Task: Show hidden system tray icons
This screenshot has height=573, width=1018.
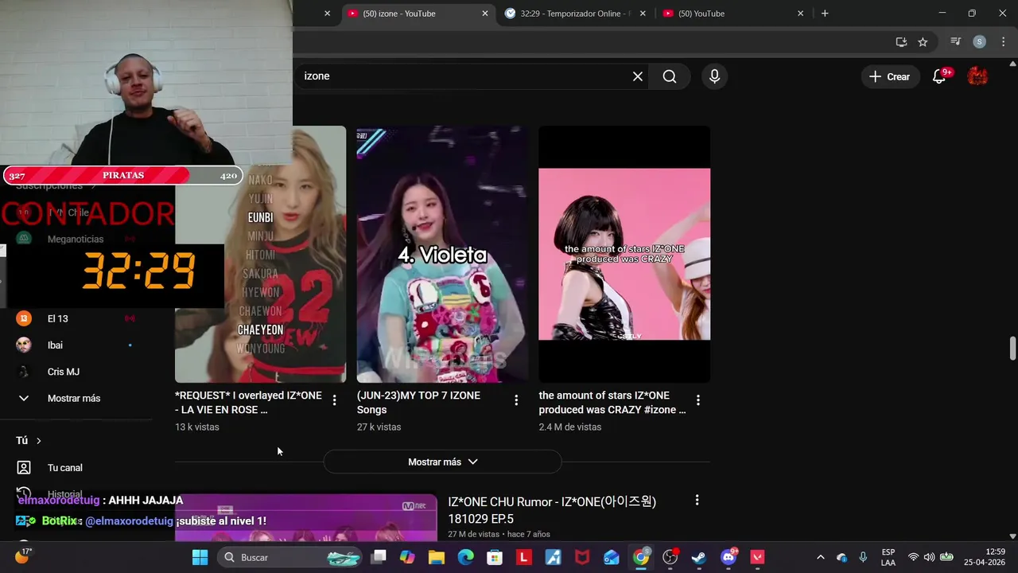Action: point(821,557)
